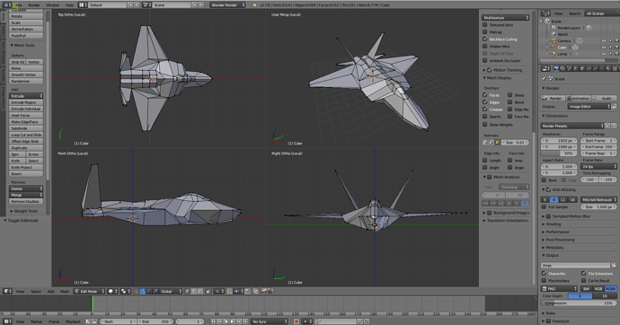The image size is (620, 325).
Task: Open the Merge dropdown in the Remove section
Action: pyautogui.click(x=26, y=195)
